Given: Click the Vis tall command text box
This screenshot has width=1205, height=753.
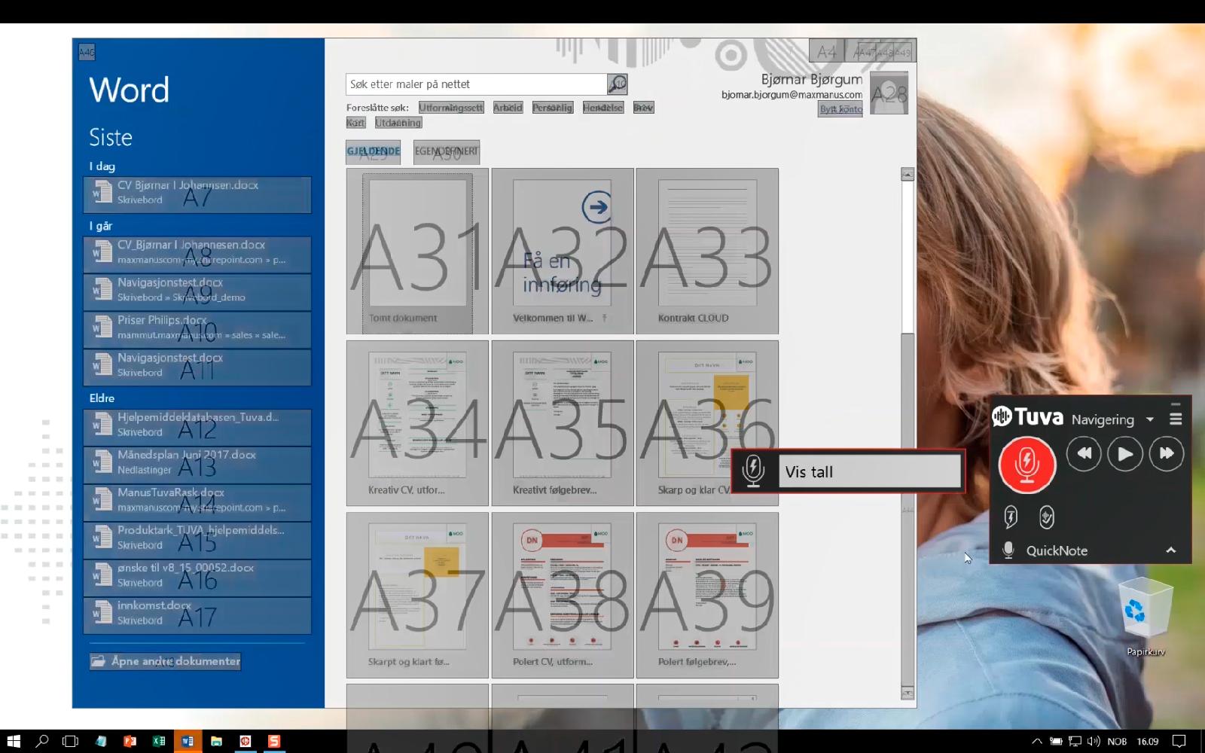Looking at the screenshot, I should pos(870,471).
